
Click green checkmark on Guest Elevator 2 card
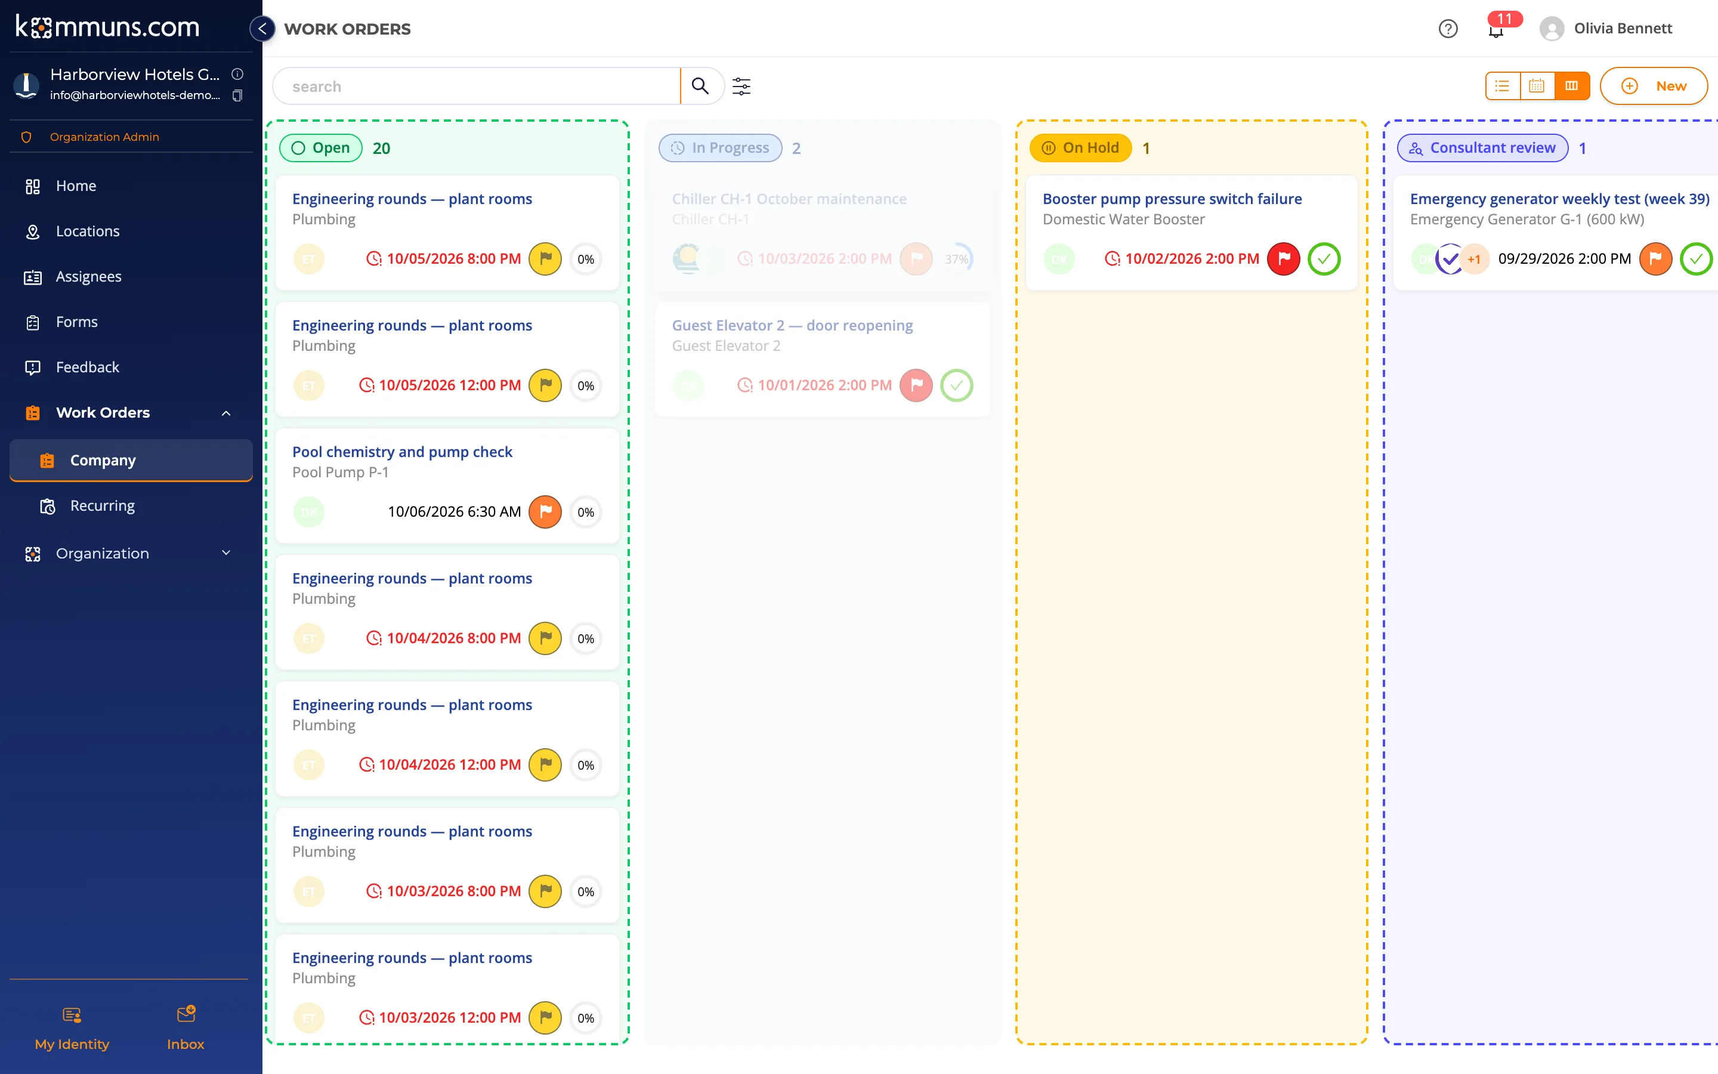click(x=956, y=385)
